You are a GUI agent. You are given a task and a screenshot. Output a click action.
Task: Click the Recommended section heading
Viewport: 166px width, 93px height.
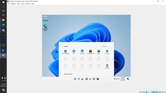68,74
